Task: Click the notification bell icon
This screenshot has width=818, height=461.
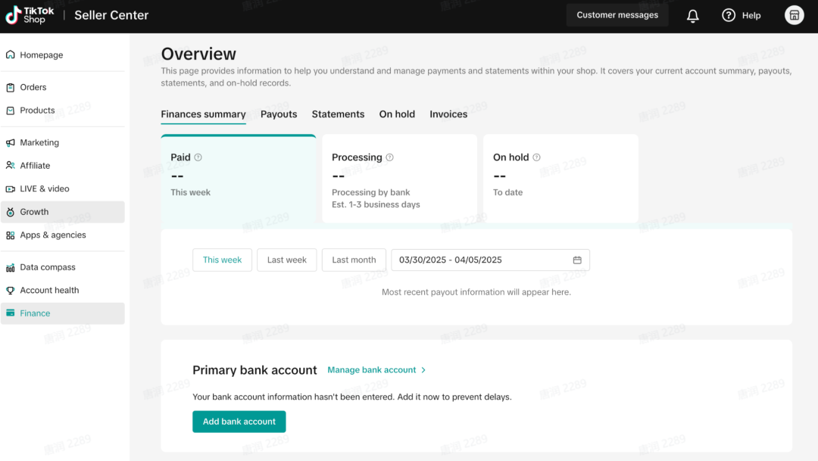Action: pos(692,16)
